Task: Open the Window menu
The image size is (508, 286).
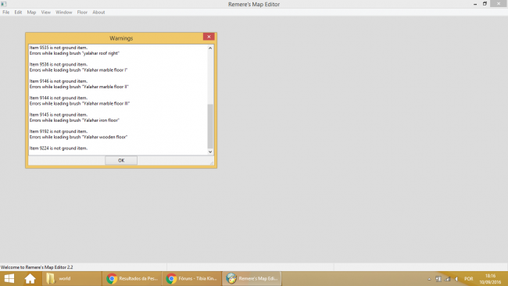Action: [x=64, y=13]
